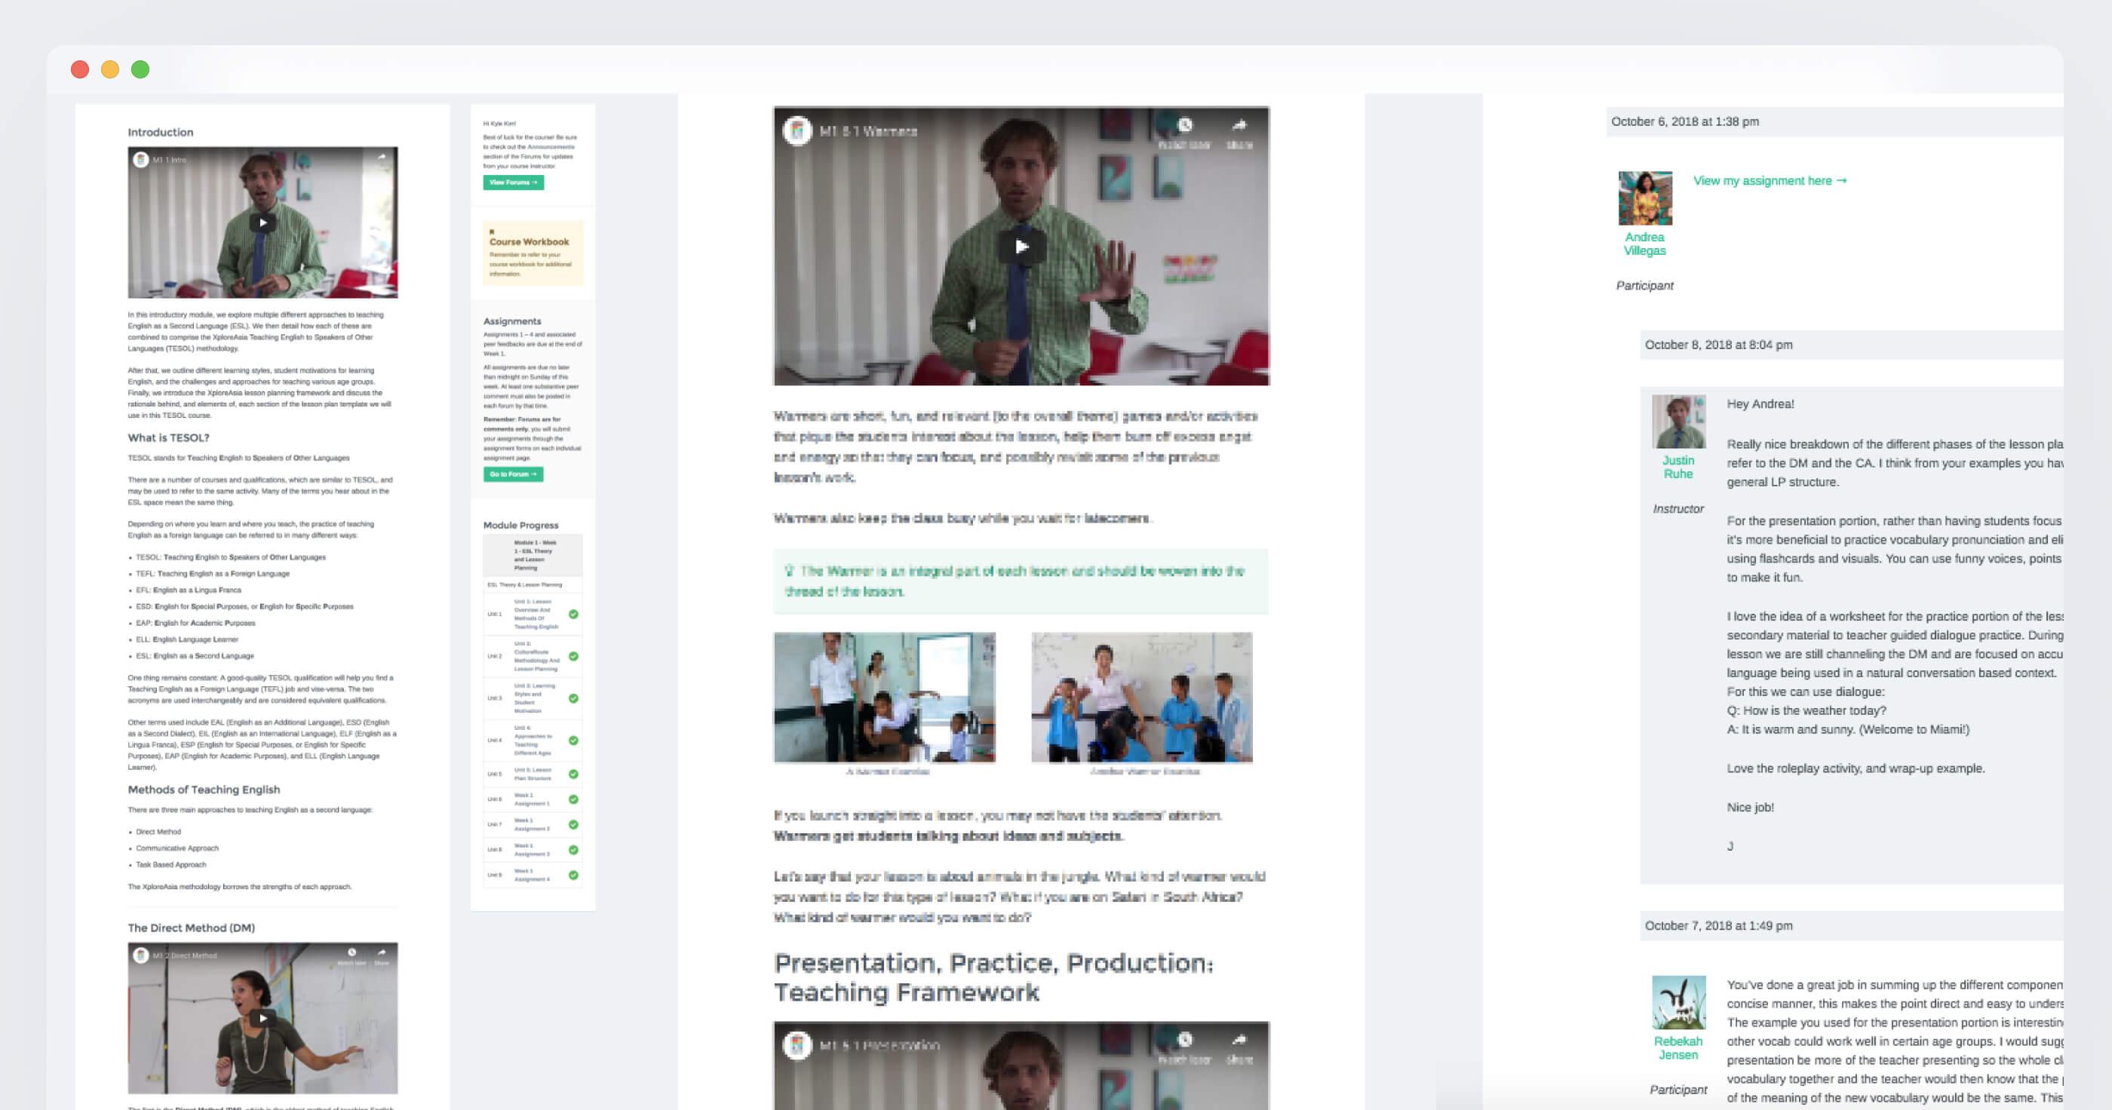Click the 'Methods of Teaching English' heading
This screenshot has height=1110, width=2112.
point(204,790)
